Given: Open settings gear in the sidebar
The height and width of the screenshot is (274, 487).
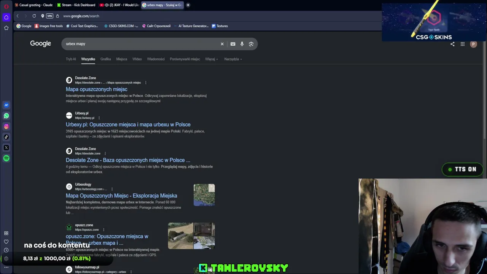Looking at the screenshot, I should [6, 258].
